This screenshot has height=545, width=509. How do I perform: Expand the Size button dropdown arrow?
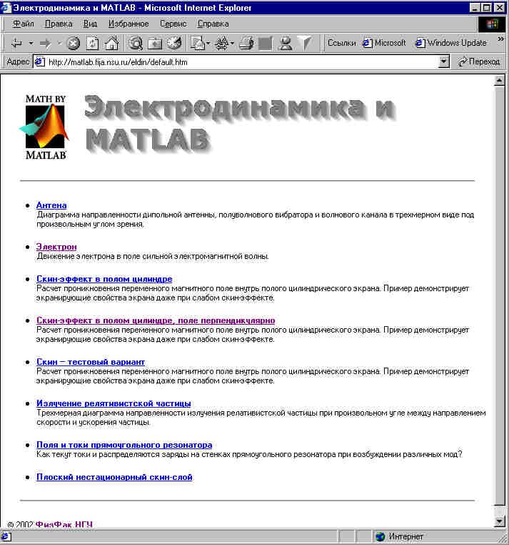click(x=232, y=44)
